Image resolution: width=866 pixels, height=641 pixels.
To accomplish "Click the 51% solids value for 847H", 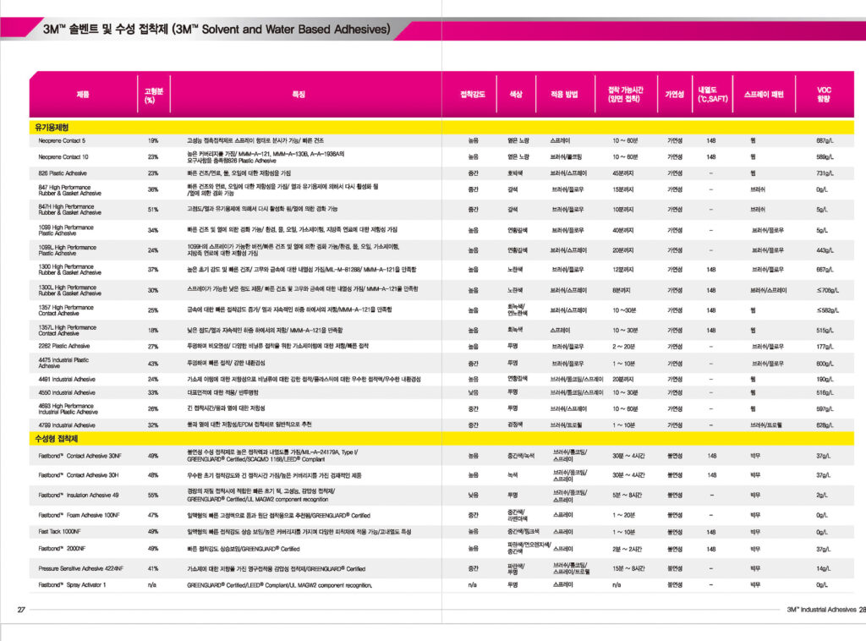I will coord(153,209).
